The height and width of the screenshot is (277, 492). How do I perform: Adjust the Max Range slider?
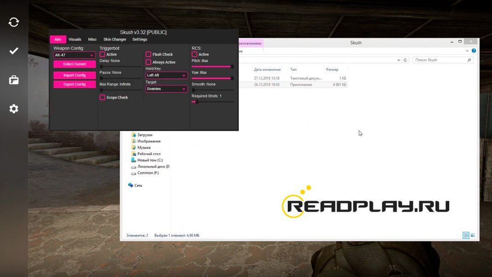120,90
